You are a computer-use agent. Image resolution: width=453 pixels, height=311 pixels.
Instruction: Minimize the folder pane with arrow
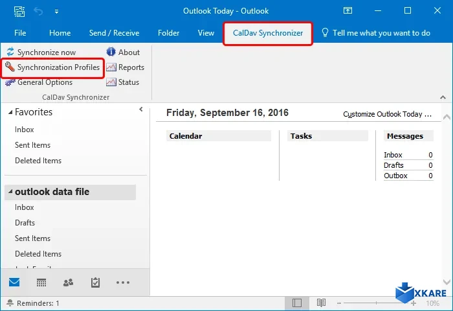point(141,109)
